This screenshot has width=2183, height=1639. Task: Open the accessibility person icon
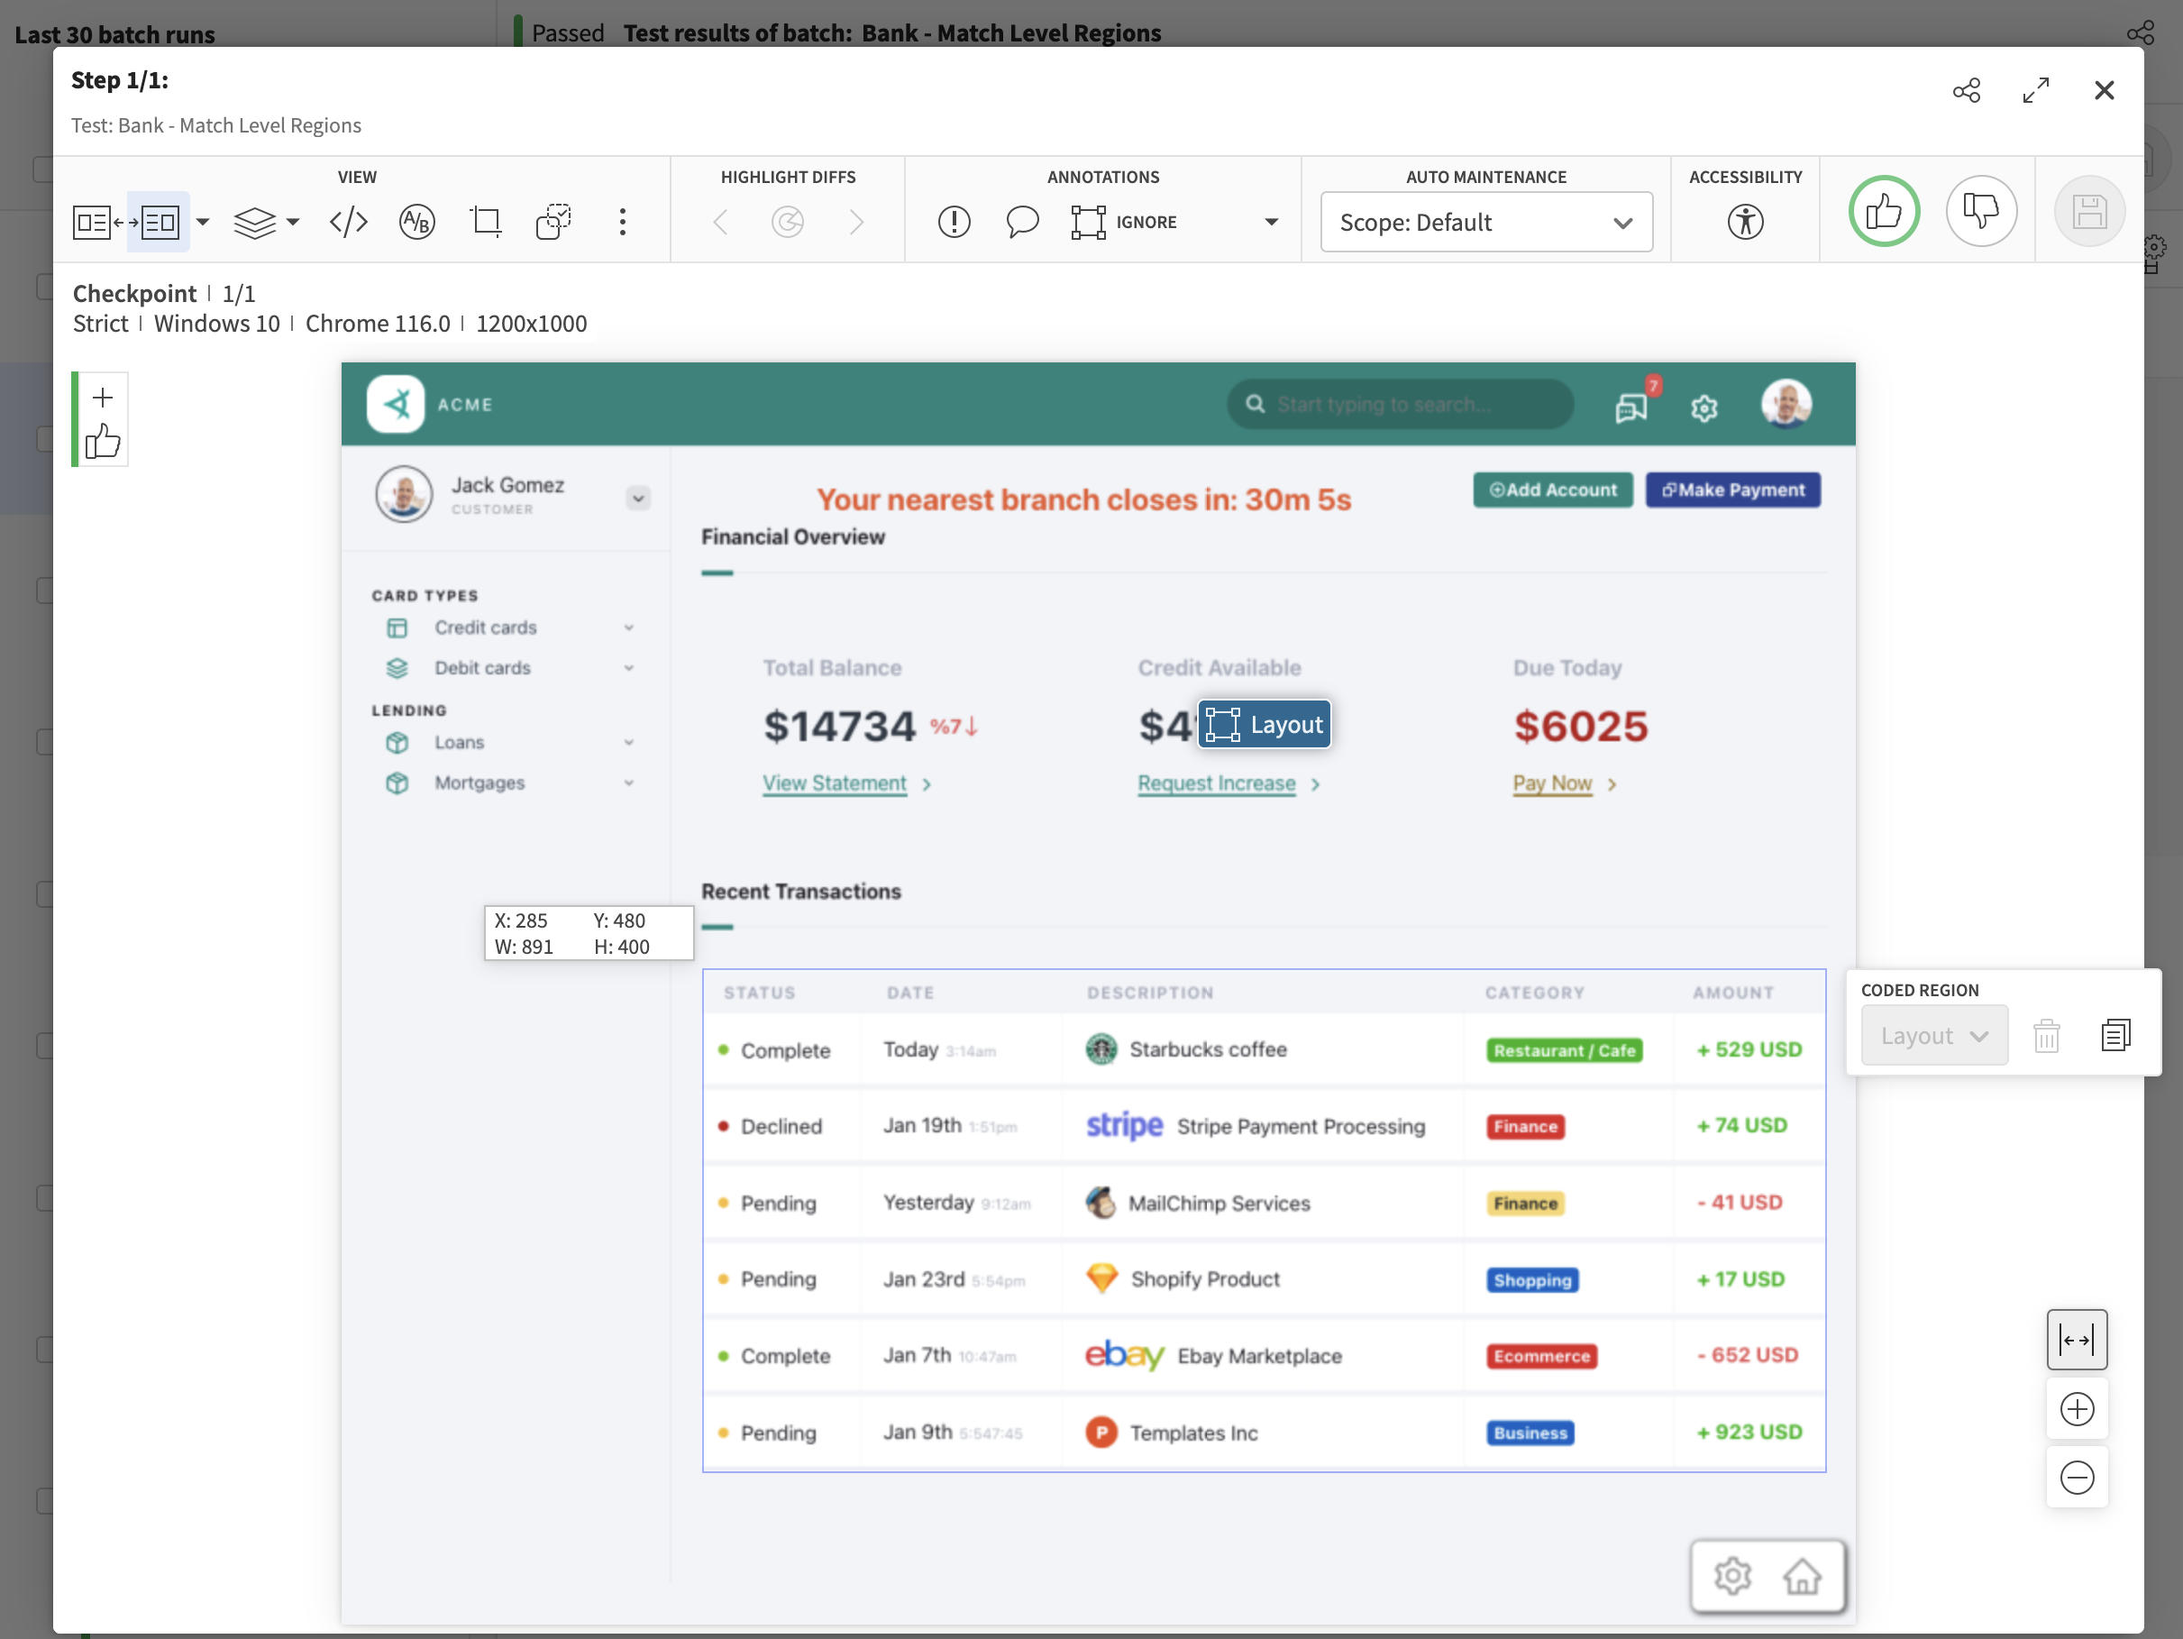pyautogui.click(x=1744, y=221)
